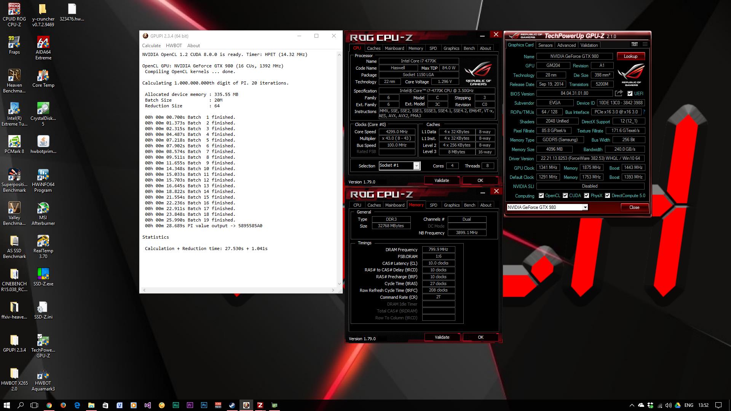Viewport: 731px width, 411px height.
Task: Click OK in the CPU-Z memory timings window
Action: click(x=480, y=337)
